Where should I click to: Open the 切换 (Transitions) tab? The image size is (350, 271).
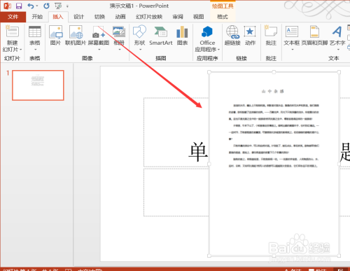pos(99,17)
